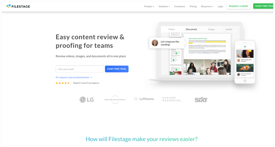Switch to the Video tab in the preview

172,29
